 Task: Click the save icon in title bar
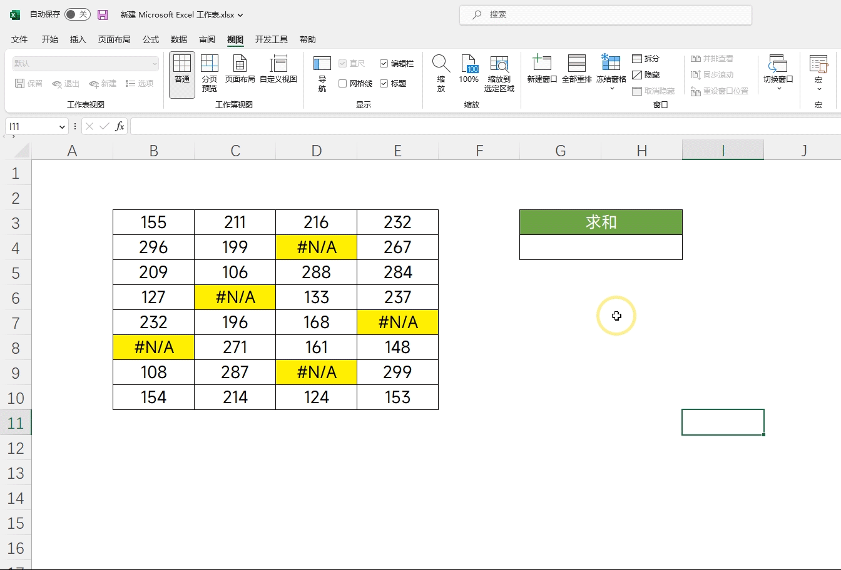(x=103, y=14)
